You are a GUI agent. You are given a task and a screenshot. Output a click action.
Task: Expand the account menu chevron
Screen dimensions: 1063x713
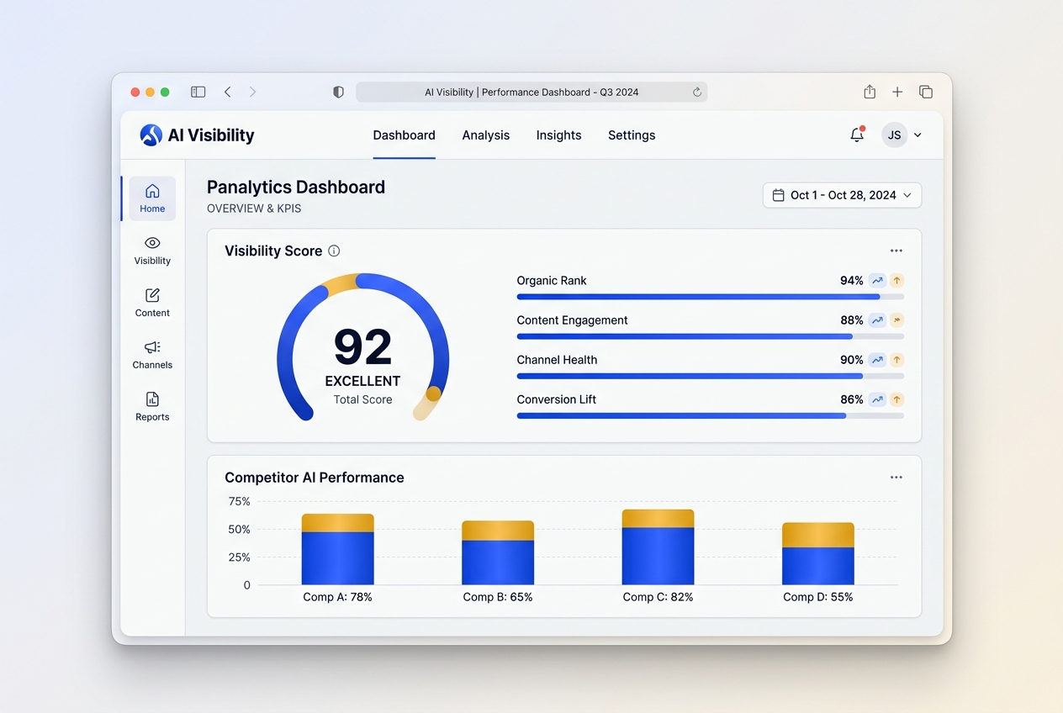(918, 135)
